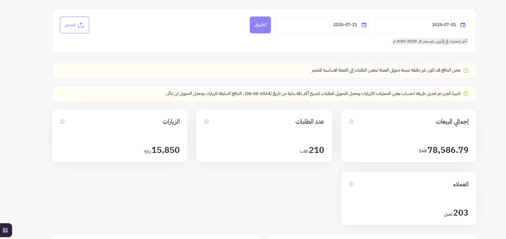Click the info icon on عدد الطلبات card
The width and height of the screenshot is (506, 239).
[206, 122]
